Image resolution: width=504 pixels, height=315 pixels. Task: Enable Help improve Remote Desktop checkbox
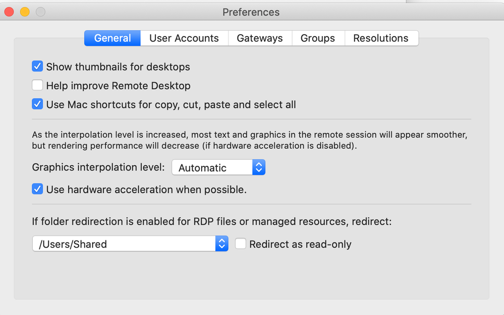[37, 85]
